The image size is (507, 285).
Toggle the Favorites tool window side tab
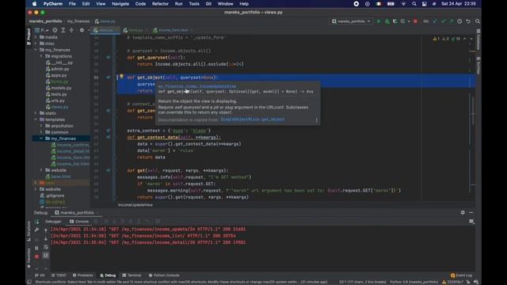coord(29,258)
